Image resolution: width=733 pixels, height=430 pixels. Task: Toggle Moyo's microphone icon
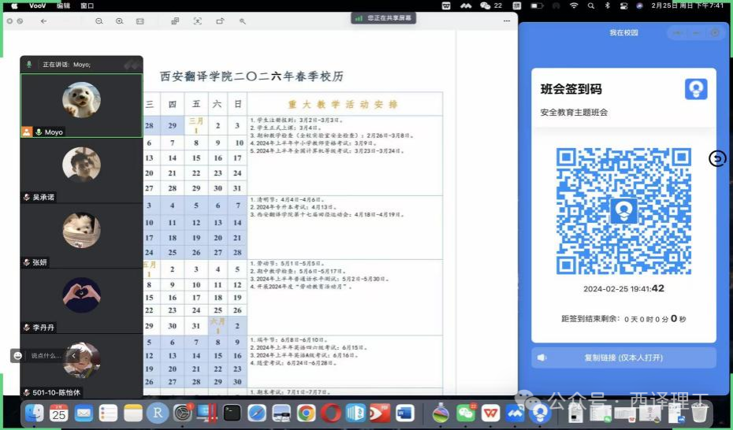coord(38,132)
